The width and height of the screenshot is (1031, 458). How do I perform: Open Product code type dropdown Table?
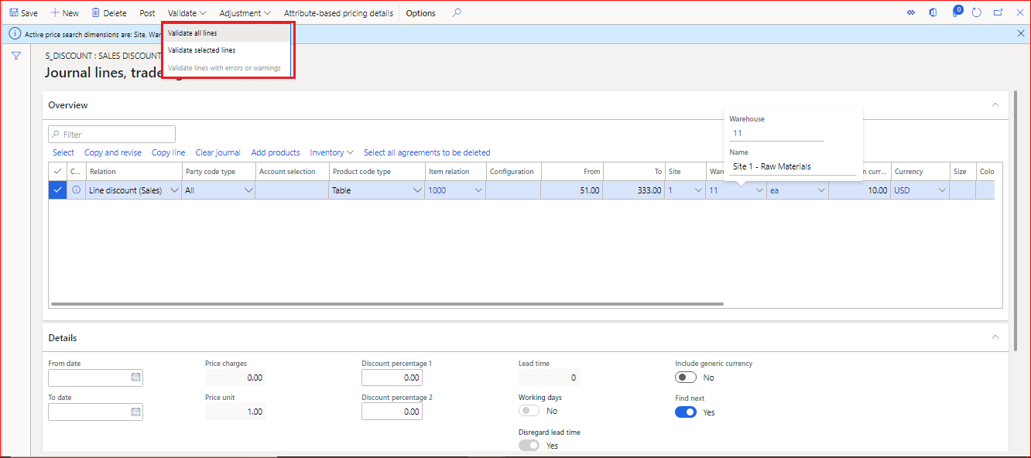tap(417, 190)
